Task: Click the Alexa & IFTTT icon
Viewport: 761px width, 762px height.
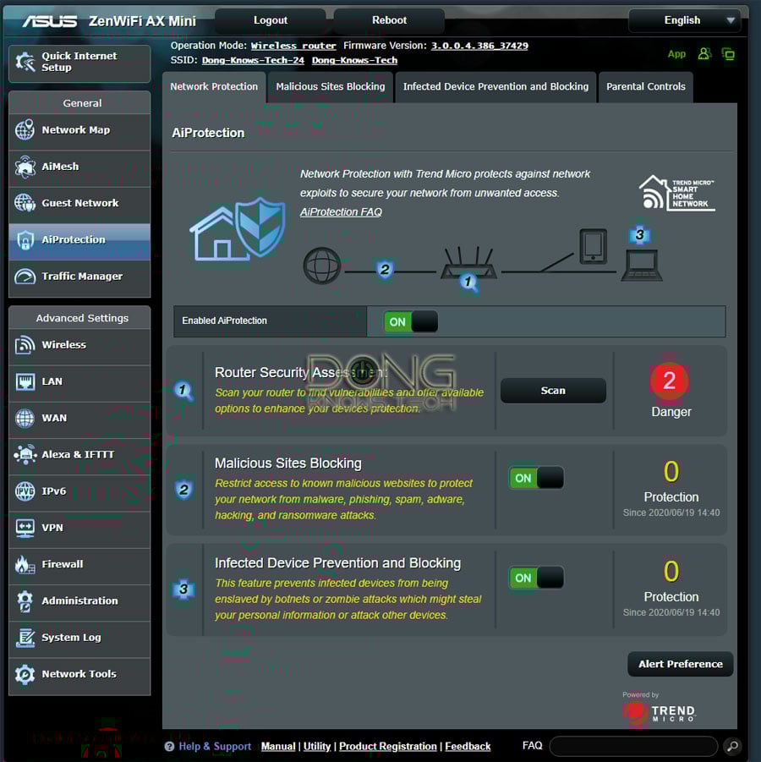Action: point(25,454)
